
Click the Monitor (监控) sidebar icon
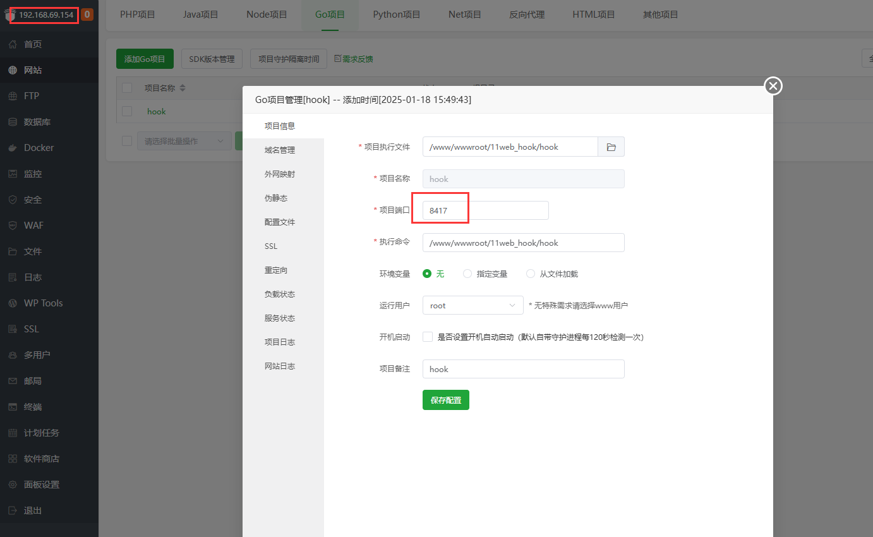click(x=13, y=174)
